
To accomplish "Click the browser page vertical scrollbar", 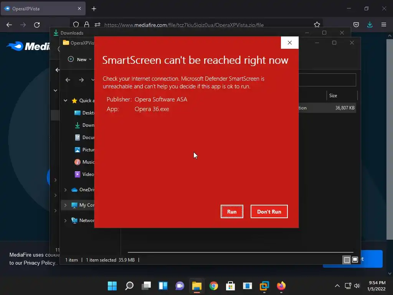I will pyautogui.click(x=390, y=139).
